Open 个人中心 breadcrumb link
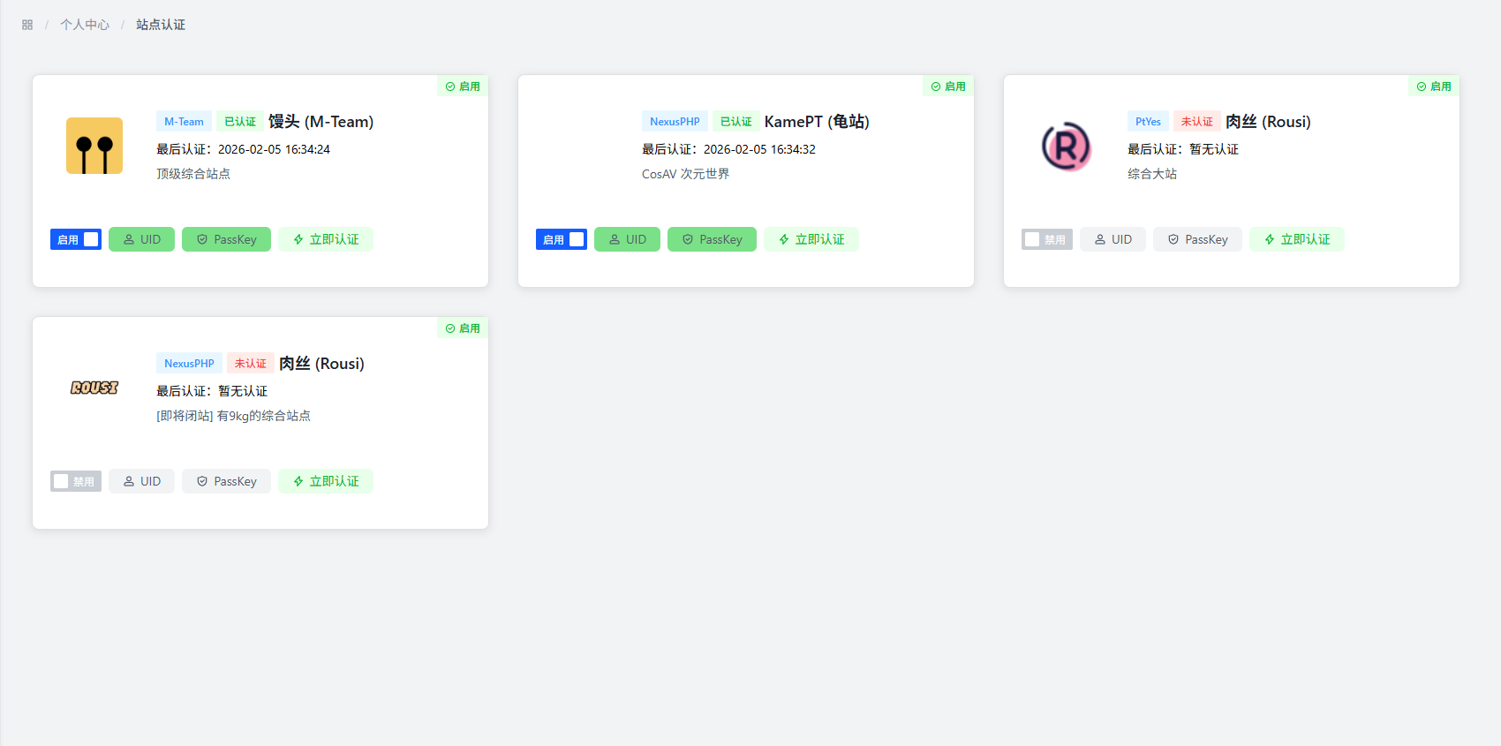 coord(85,25)
